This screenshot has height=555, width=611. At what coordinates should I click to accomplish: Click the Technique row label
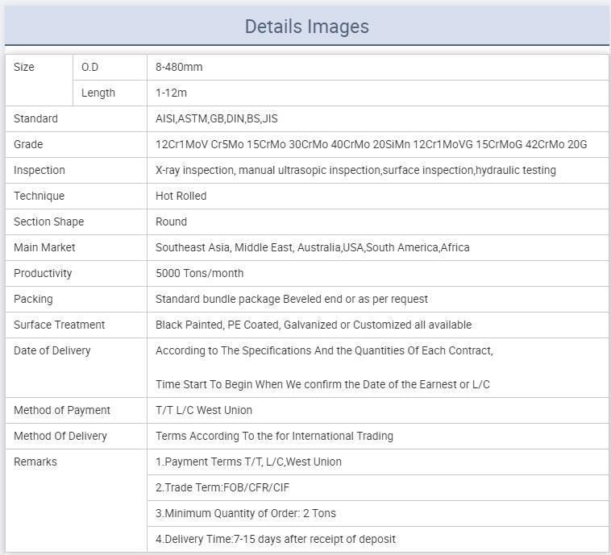click(39, 196)
